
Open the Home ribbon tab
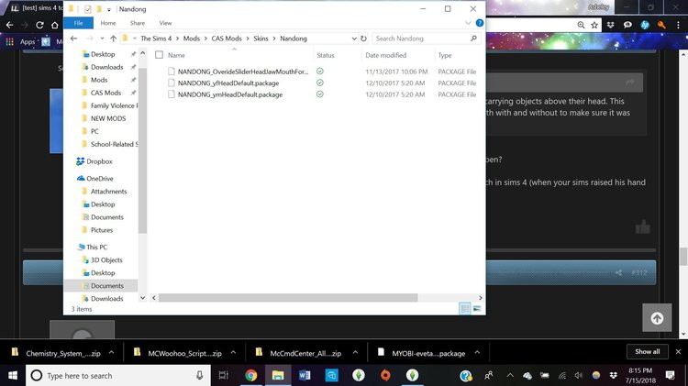[x=108, y=23]
